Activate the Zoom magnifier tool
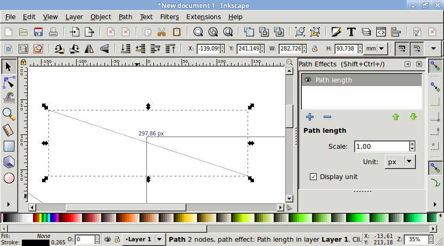 [9, 113]
